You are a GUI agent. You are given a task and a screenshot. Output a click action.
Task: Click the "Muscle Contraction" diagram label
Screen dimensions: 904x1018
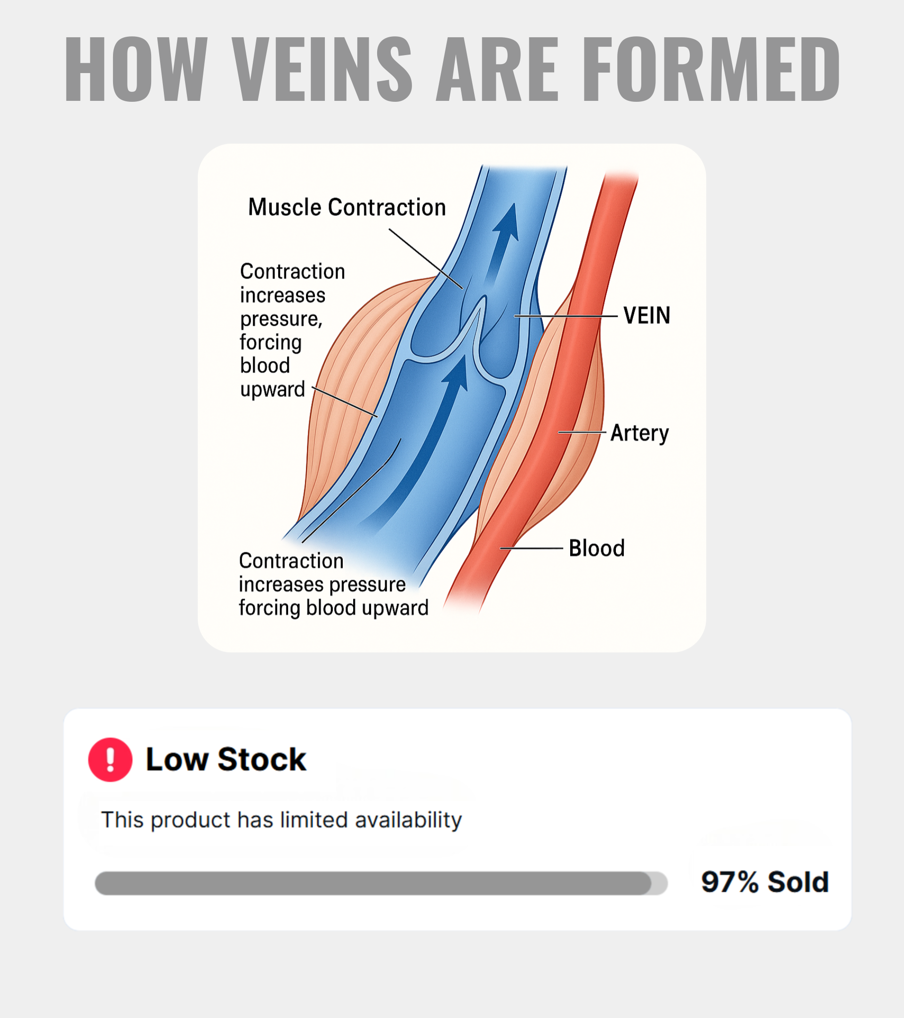[x=347, y=207]
